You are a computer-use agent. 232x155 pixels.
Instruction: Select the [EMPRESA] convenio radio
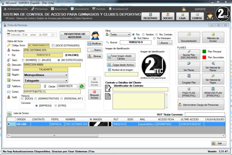point(37,106)
